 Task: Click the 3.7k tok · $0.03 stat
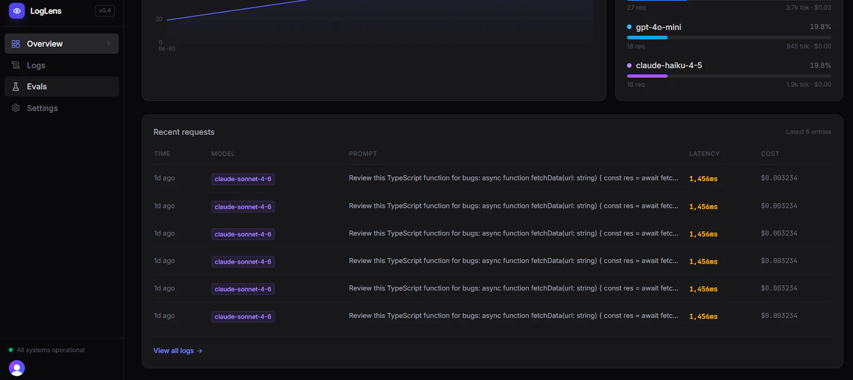pos(808,7)
